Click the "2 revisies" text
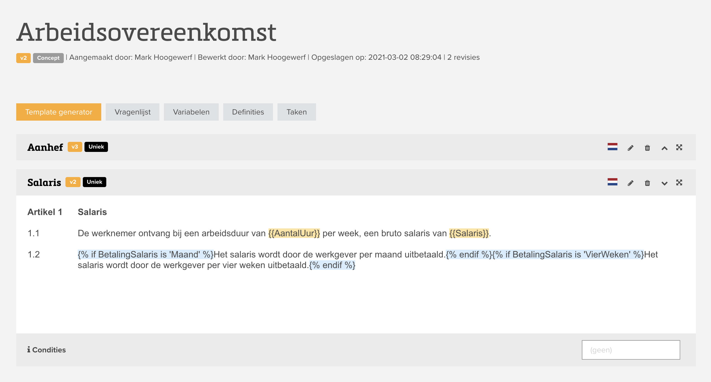This screenshot has width=711, height=382. [x=463, y=57]
